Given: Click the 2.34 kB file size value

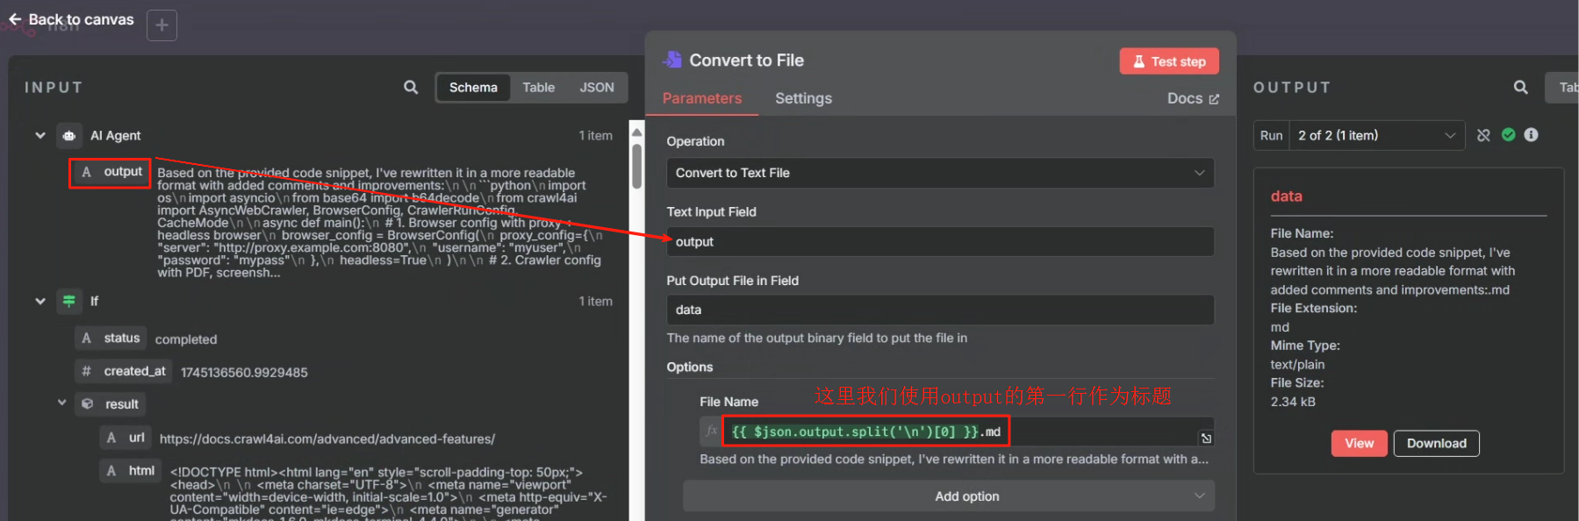Looking at the screenshot, I should 1293,402.
